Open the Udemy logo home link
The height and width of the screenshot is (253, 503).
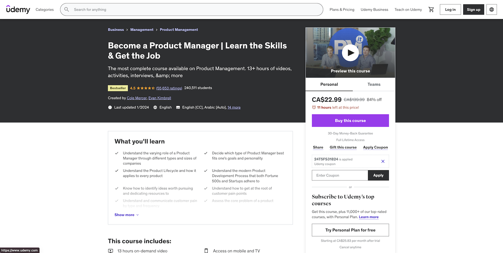(18, 9)
